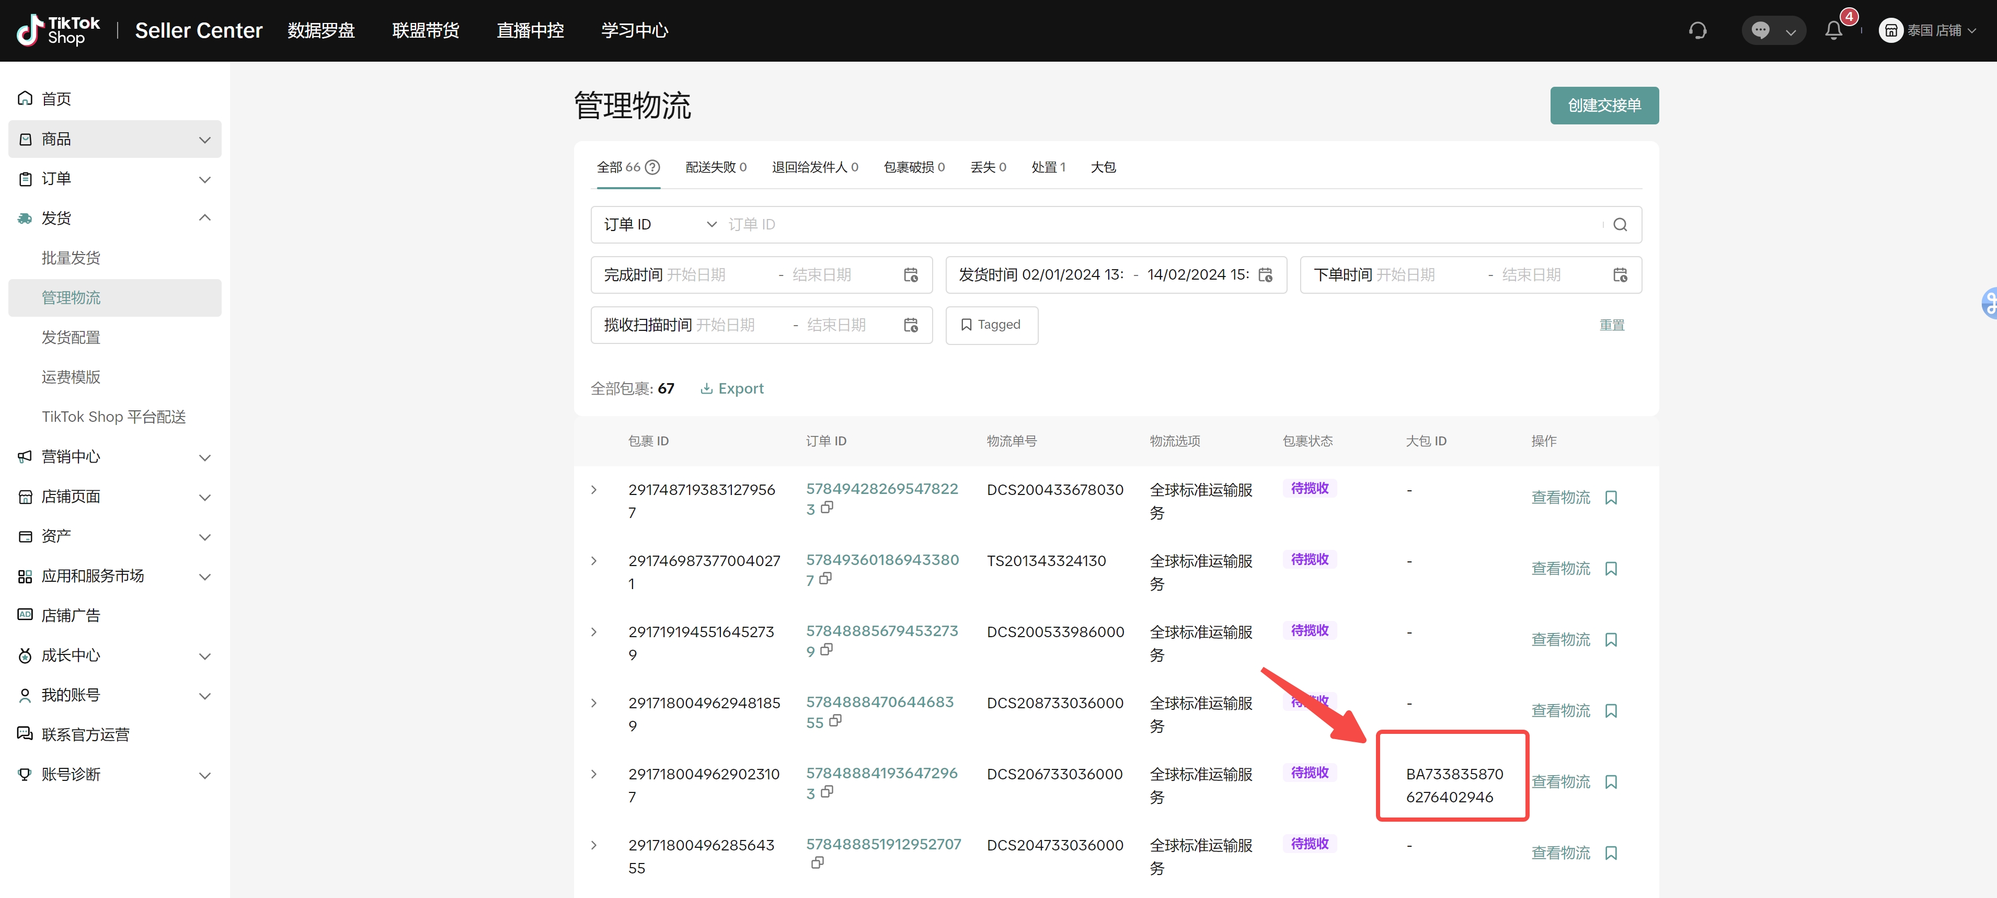Click the help icon next to 全部 66

click(x=653, y=167)
